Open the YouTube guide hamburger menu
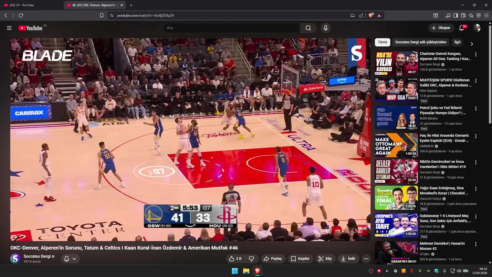Image resolution: width=492 pixels, height=277 pixels. 9,28
